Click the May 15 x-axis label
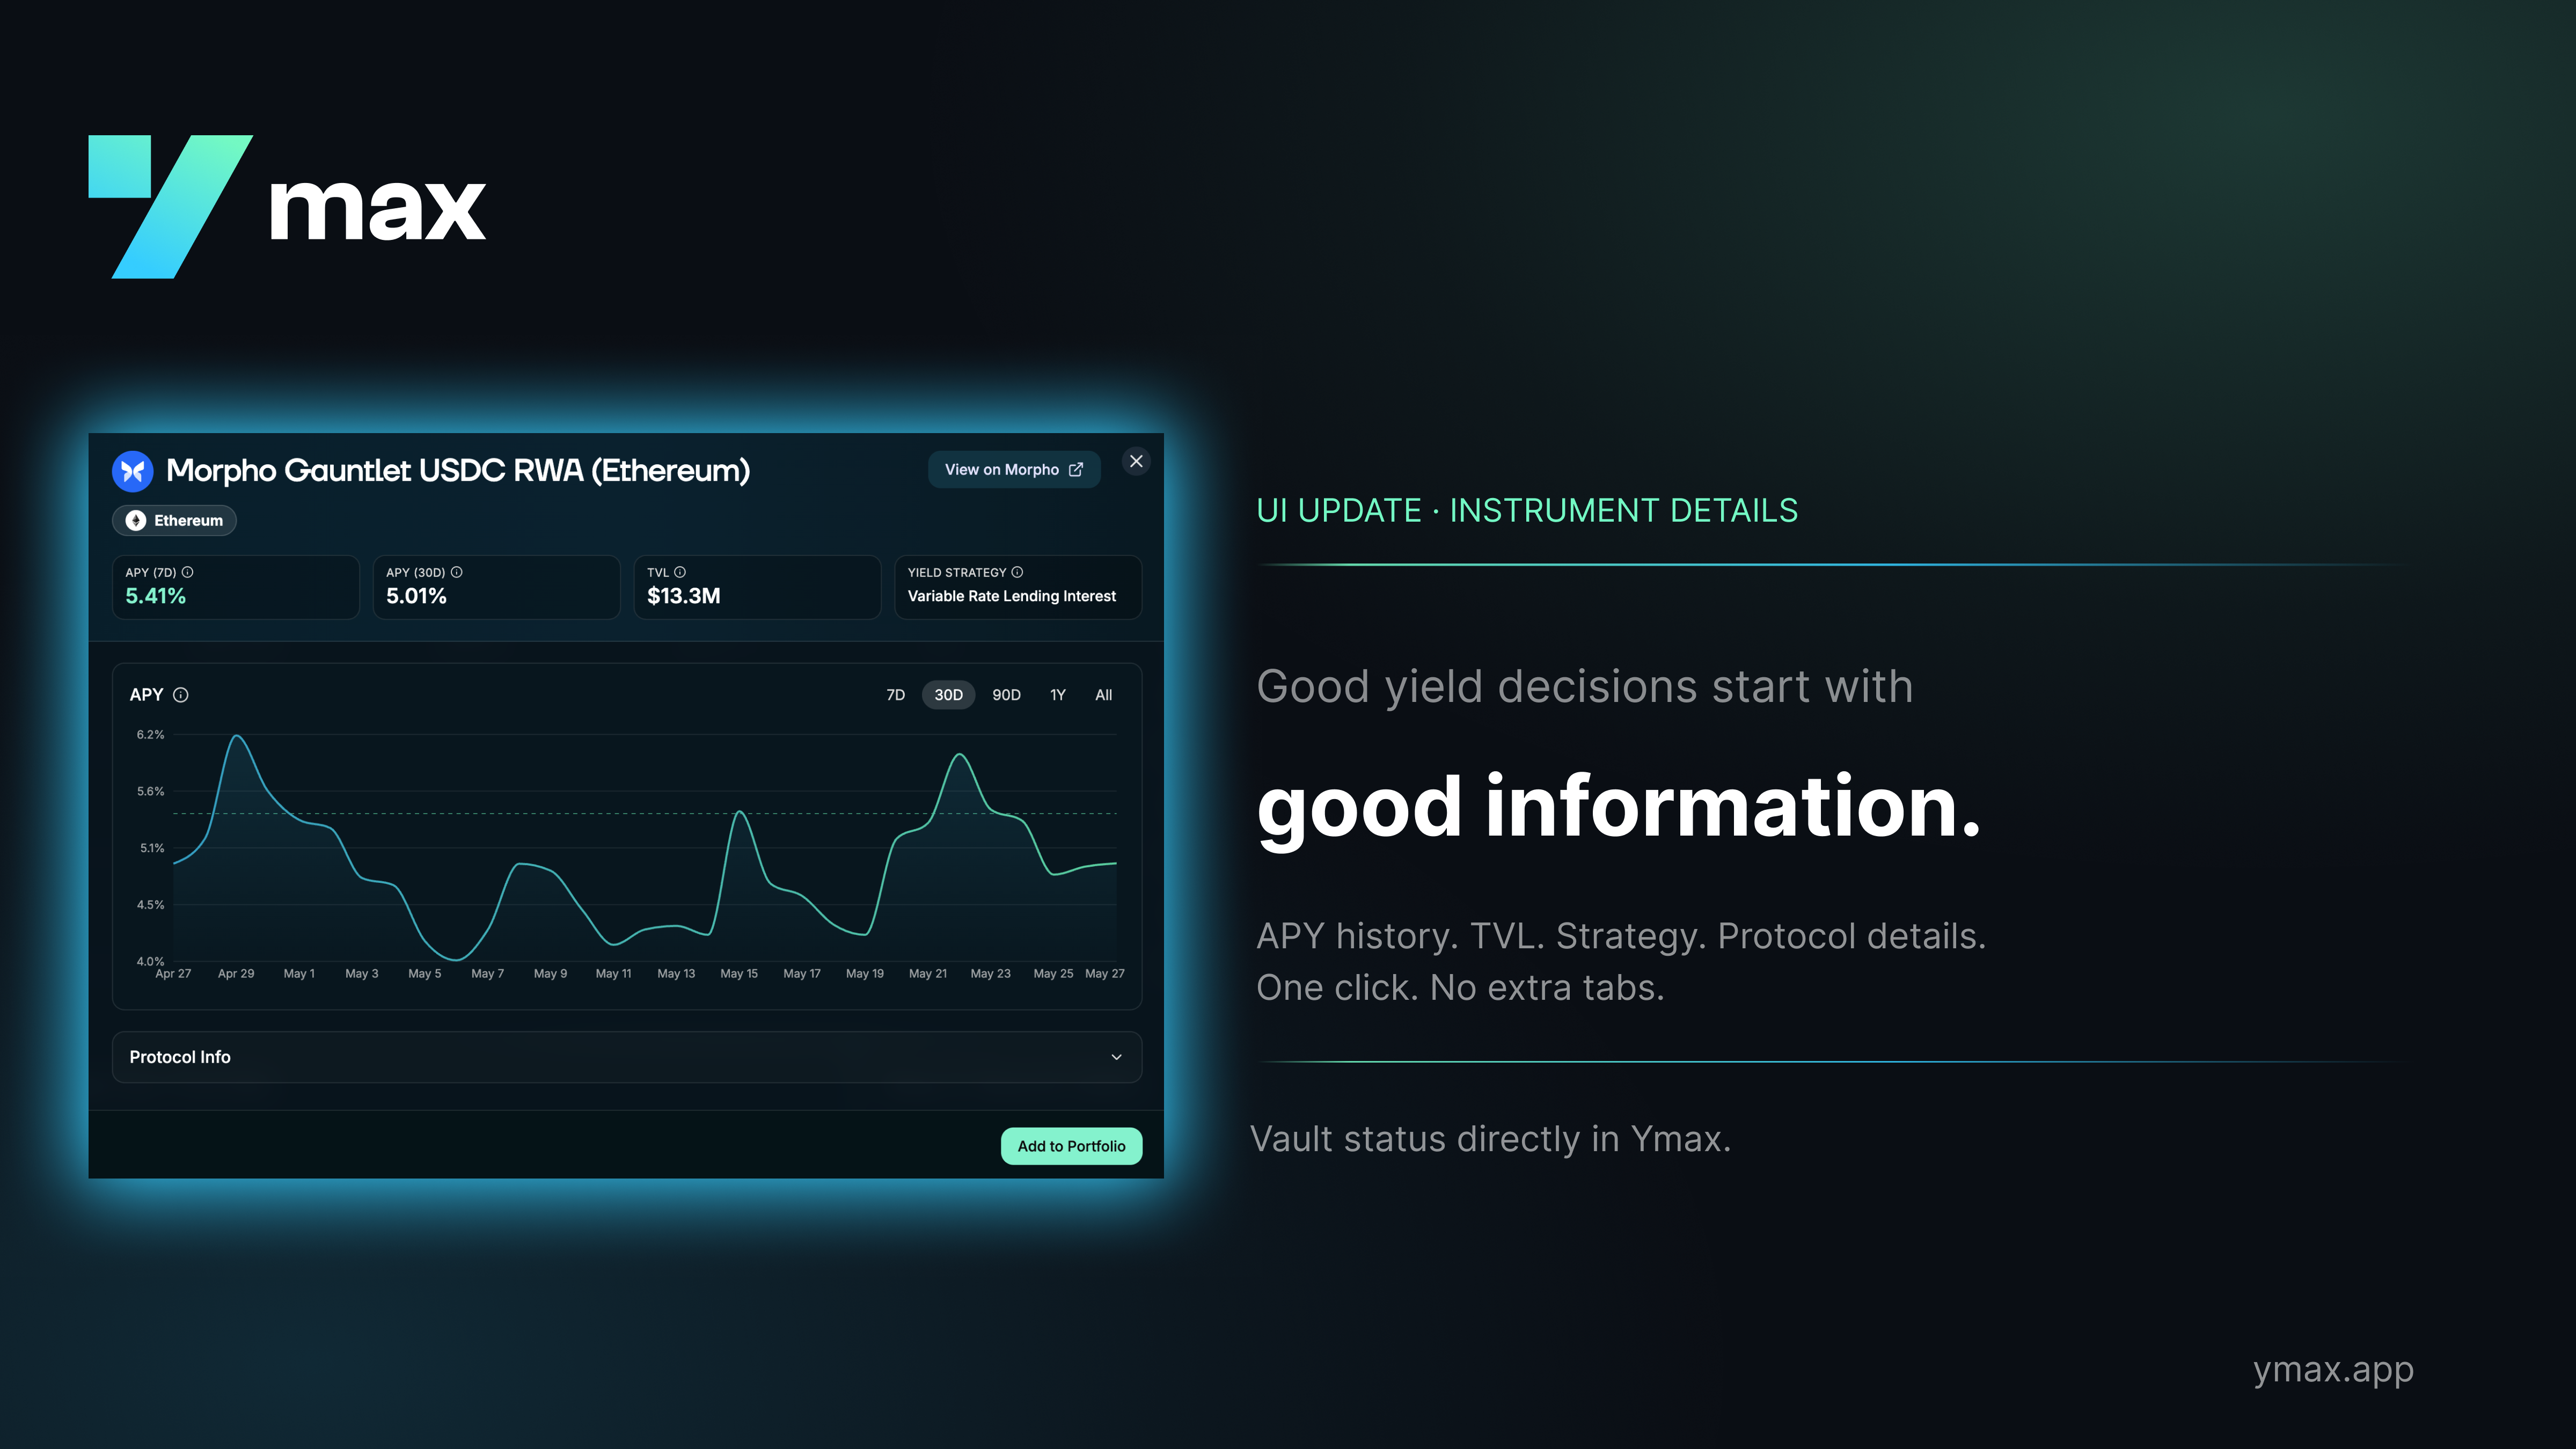The image size is (2576, 1449). click(x=739, y=974)
